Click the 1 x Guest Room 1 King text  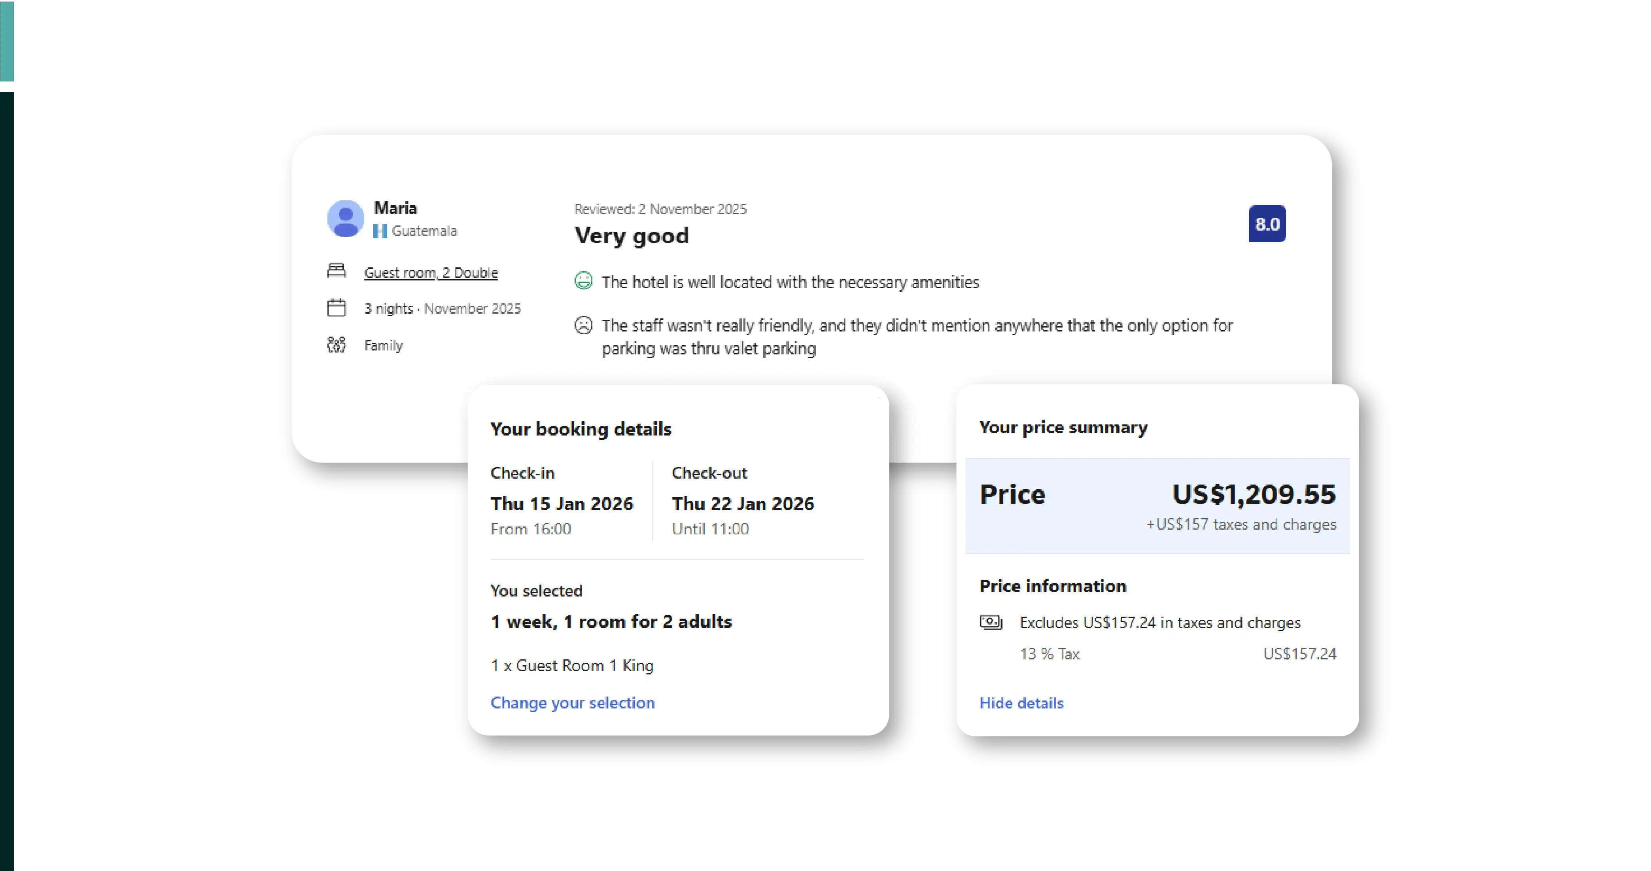point(572,665)
